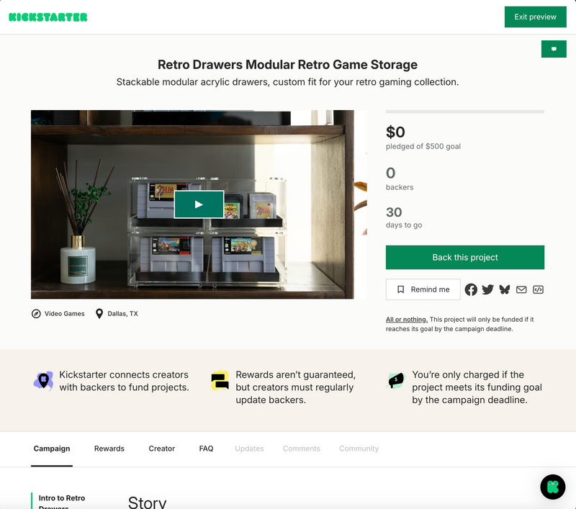Switch to the Rewards tab
576x509 pixels.
click(x=109, y=449)
